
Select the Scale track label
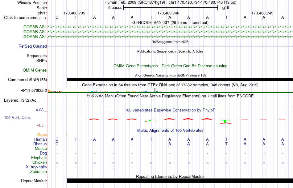coord(42,8)
